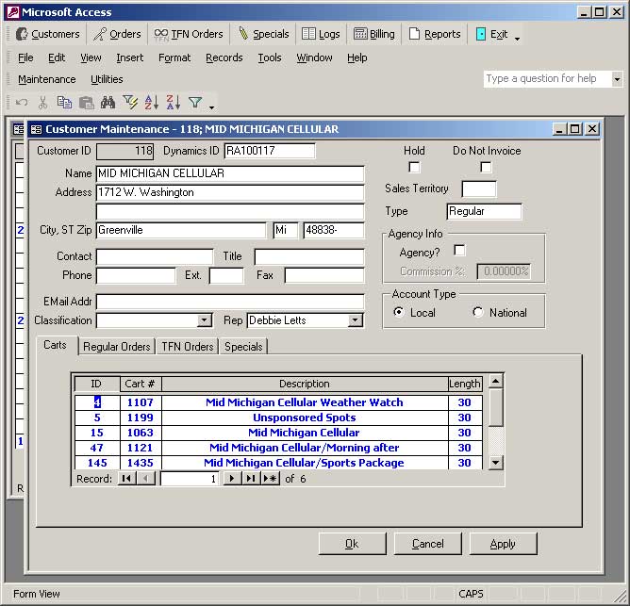Go to first cart record
This screenshot has height=606, width=630.
(126, 478)
